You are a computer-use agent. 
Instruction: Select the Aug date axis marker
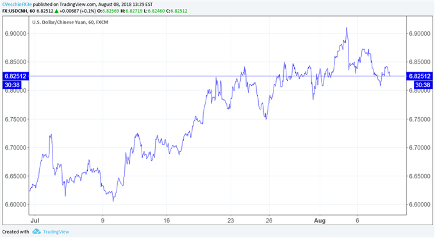click(x=320, y=221)
